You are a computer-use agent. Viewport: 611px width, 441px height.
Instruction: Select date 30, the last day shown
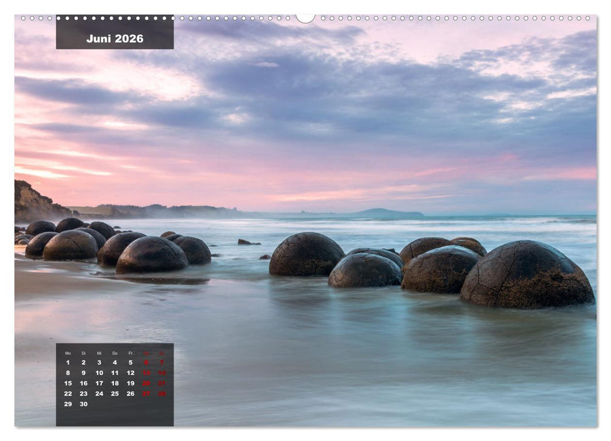pos(84,404)
